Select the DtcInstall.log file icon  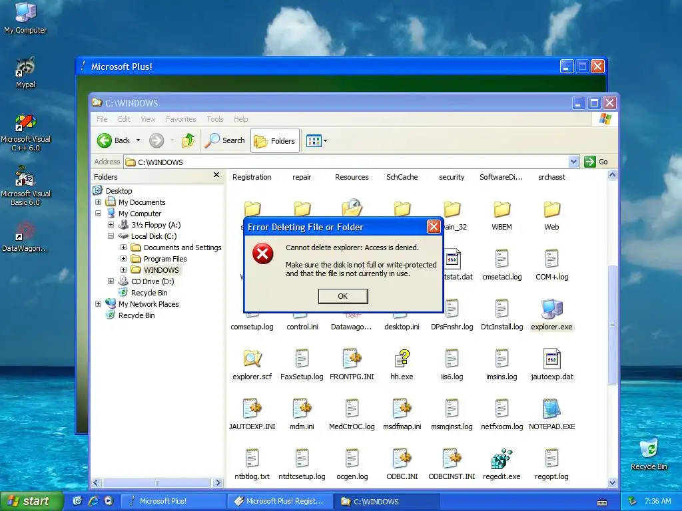[x=502, y=309]
